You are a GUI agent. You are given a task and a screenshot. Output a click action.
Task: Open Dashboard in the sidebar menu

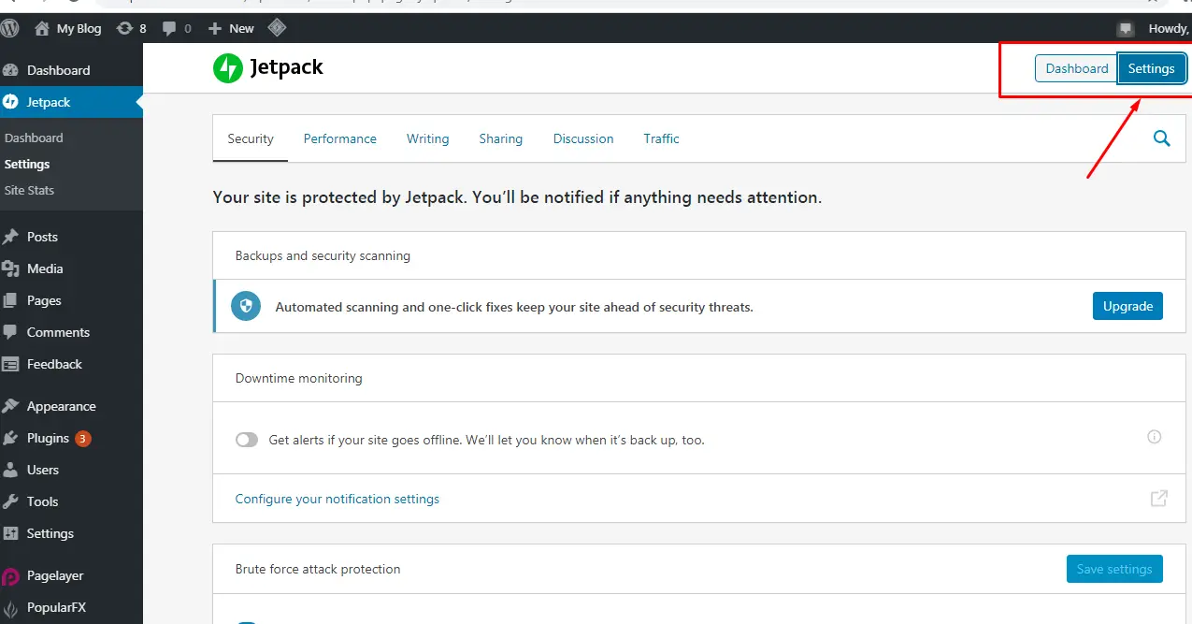point(71,70)
